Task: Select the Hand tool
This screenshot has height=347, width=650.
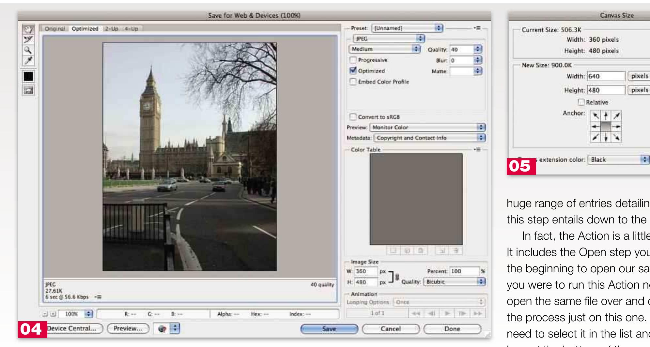Action: tap(28, 30)
